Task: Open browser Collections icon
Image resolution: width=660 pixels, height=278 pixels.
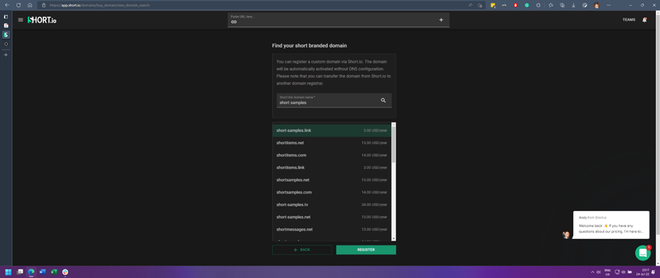Action: tap(562, 5)
